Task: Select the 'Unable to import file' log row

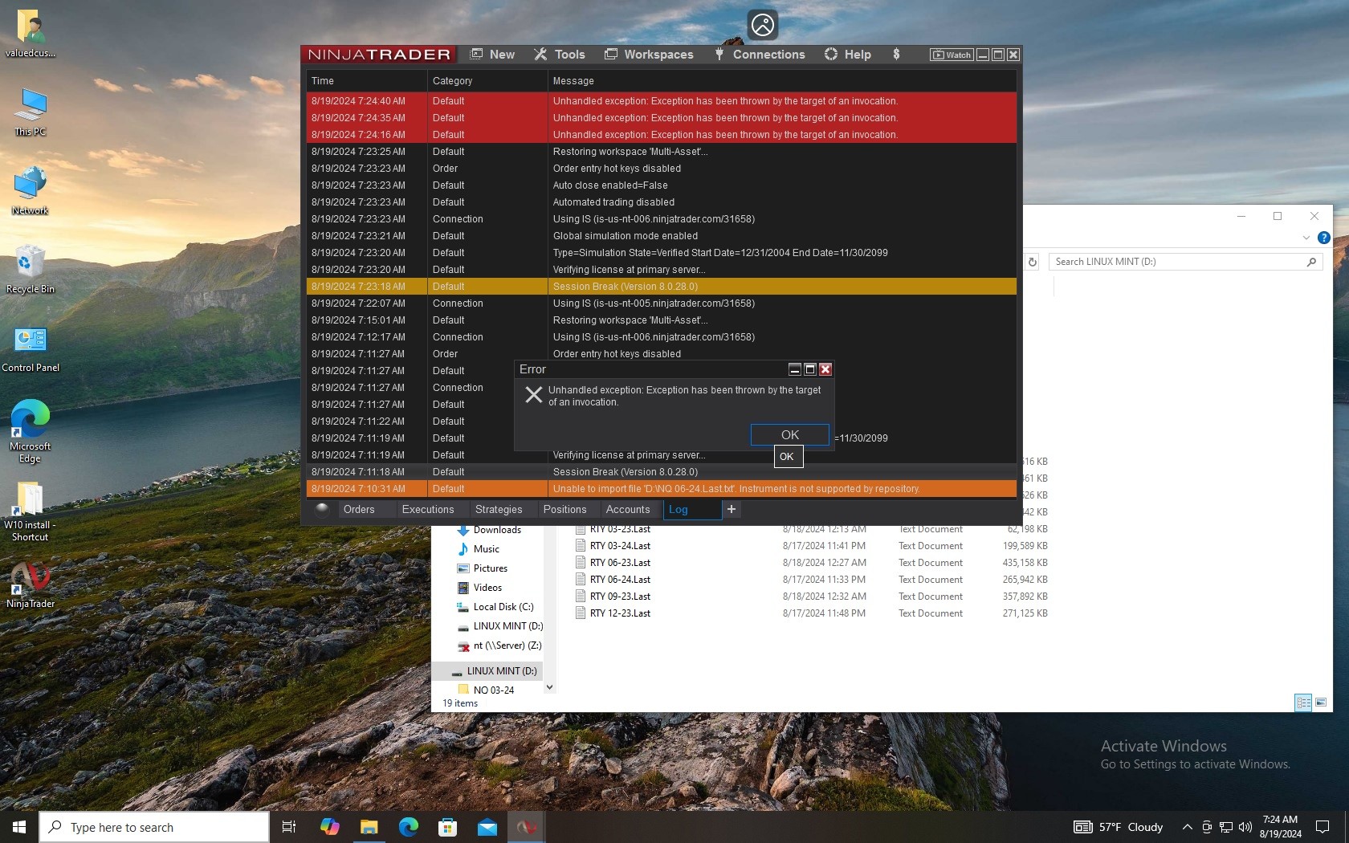Action: pyautogui.click(x=662, y=489)
